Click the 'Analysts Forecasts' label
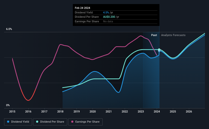Screen dimensions: 209x129 (x=173, y=35)
